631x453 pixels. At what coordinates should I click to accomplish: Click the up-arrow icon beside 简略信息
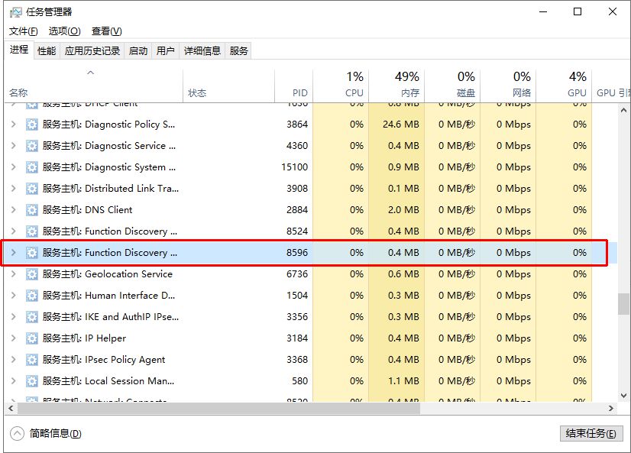coord(18,433)
